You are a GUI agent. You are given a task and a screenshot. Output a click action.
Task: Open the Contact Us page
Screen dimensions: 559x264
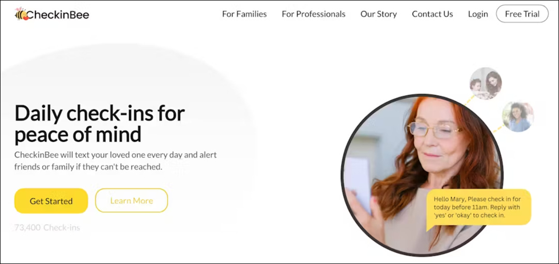(x=432, y=14)
